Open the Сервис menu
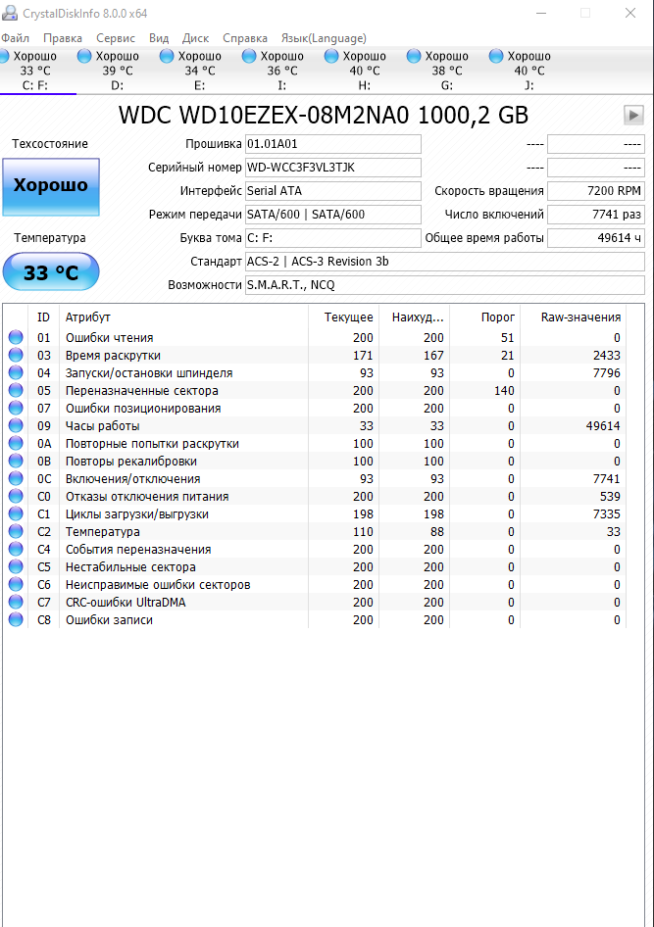The image size is (654, 927). pos(116,38)
